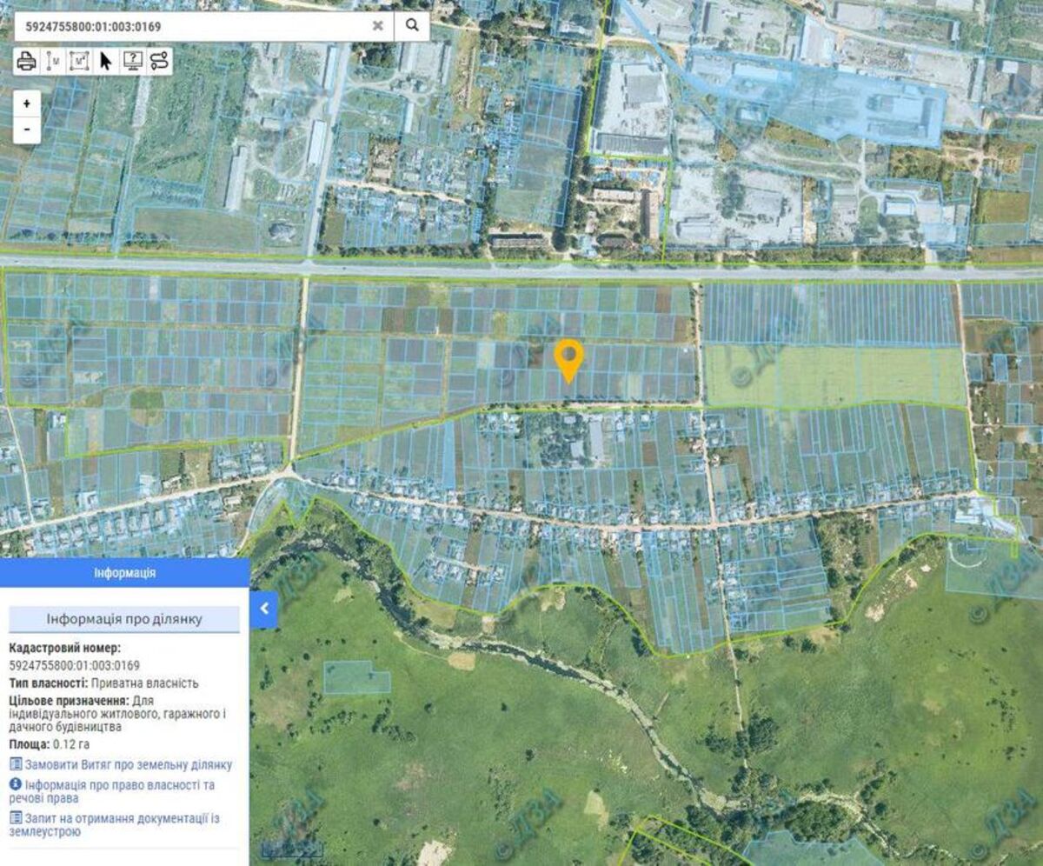Image resolution: width=1043 pixels, height=866 pixels.
Task: Zoom in the map with plus button
Action: (27, 103)
